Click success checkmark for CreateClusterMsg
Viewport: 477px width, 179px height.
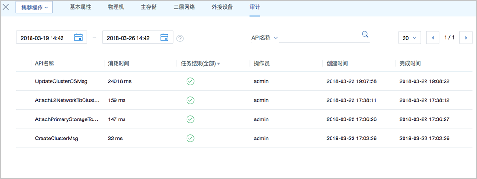coord(190,139)
